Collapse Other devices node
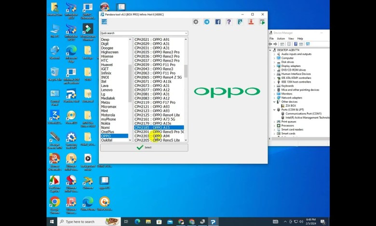Screen dimensions: 376x226 [x=274, y=102]
